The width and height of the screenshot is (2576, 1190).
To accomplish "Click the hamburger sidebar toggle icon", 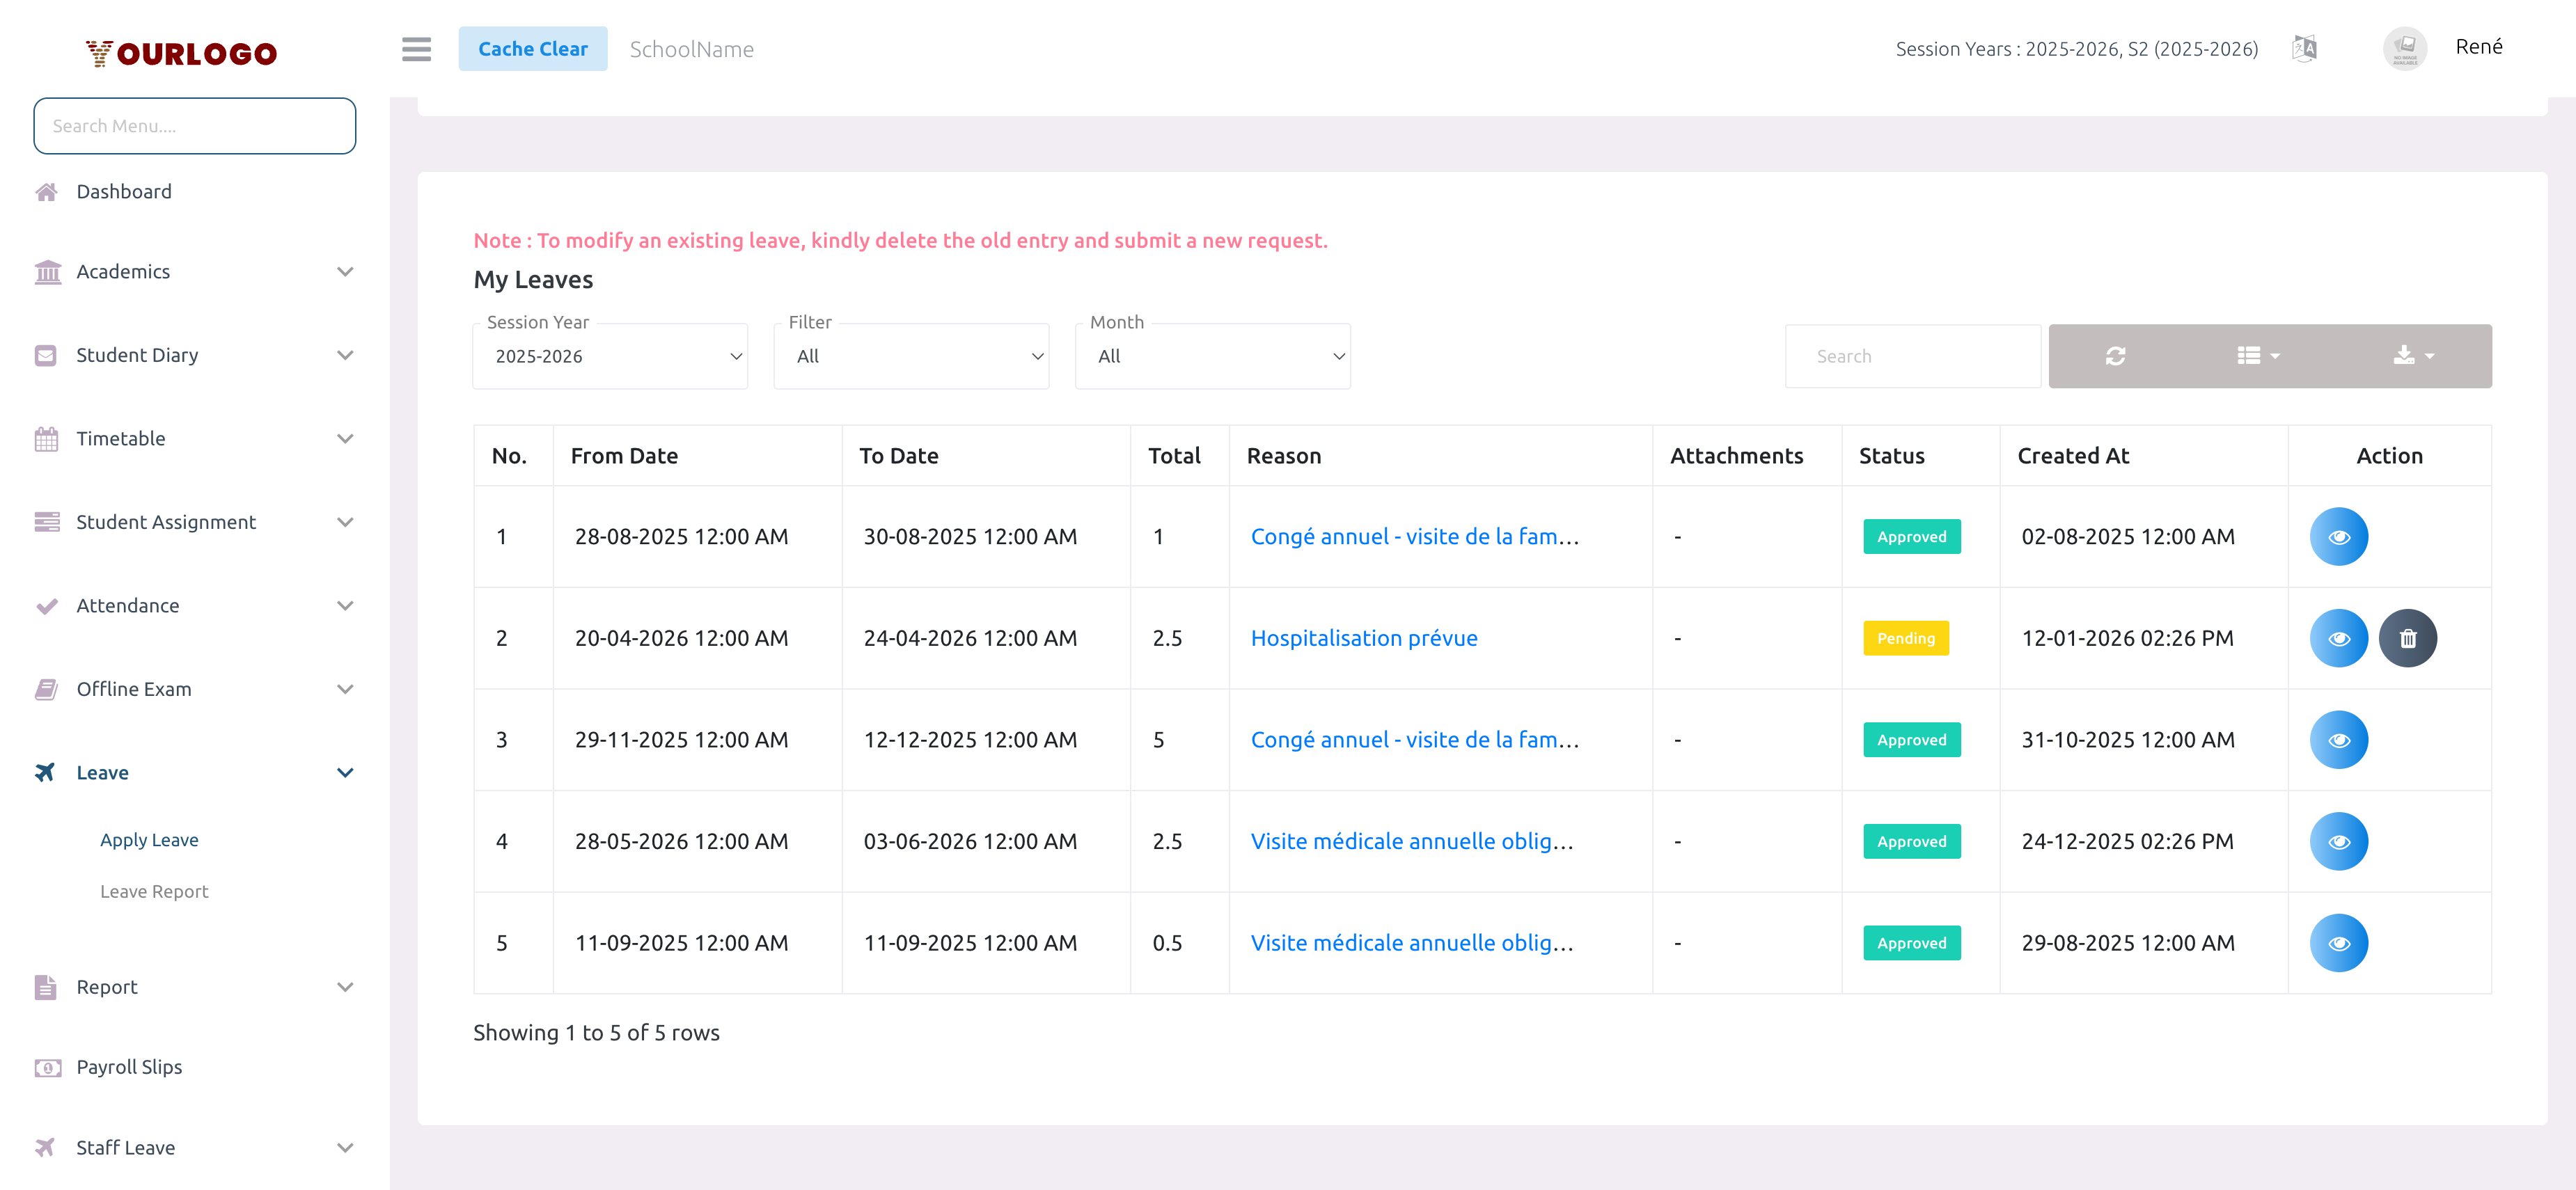I will point(416,49).
